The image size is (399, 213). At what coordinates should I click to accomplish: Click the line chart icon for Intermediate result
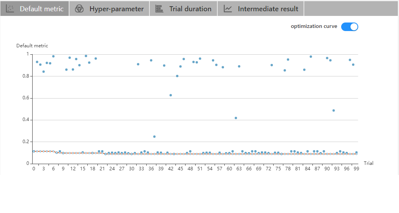tap(228, 9)
